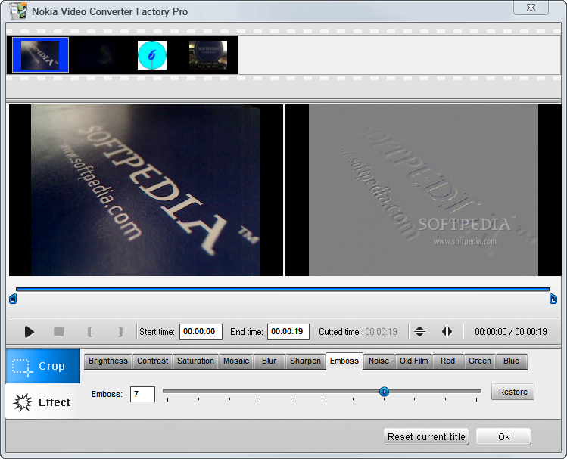Confirm with the Ok button

(503, 437)
